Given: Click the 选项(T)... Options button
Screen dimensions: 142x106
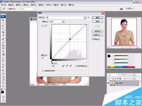Looking at the screenshot, I should coord(98,35).
